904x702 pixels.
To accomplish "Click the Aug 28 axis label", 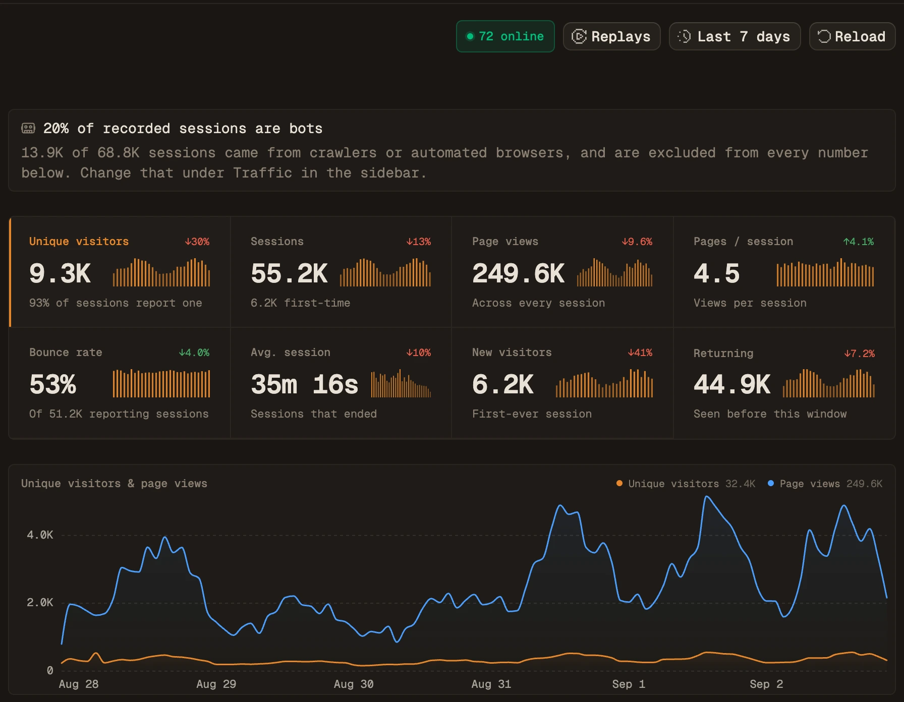I will 79,684.
